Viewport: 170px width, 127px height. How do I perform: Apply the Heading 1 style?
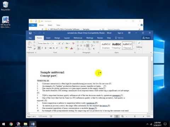coord(117,46)
